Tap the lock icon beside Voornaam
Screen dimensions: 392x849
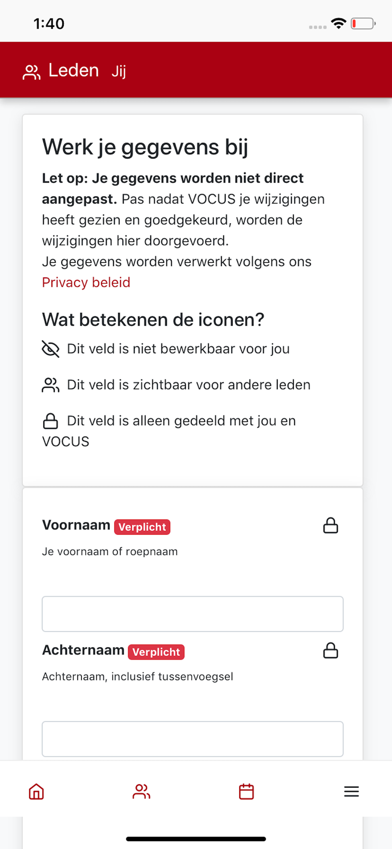[331, 525]
